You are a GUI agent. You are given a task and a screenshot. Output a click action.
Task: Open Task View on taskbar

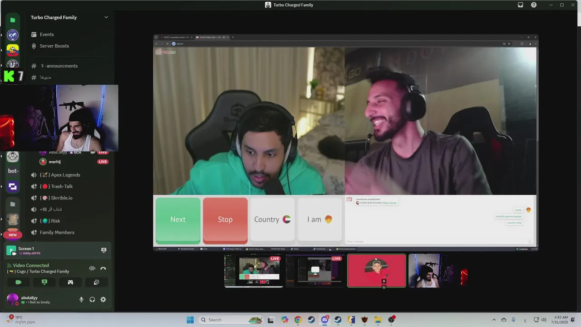tap(271, 320)
